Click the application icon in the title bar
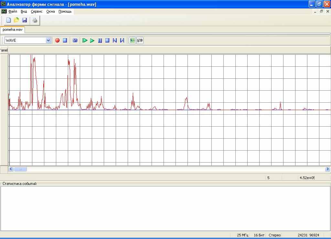This screenshot has height=239, width=331. click(3, 4)
